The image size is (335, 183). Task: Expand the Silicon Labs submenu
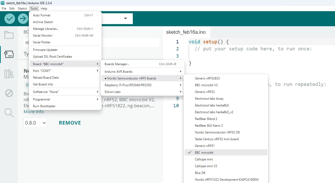pyautogui.click(x=142, y=92)
